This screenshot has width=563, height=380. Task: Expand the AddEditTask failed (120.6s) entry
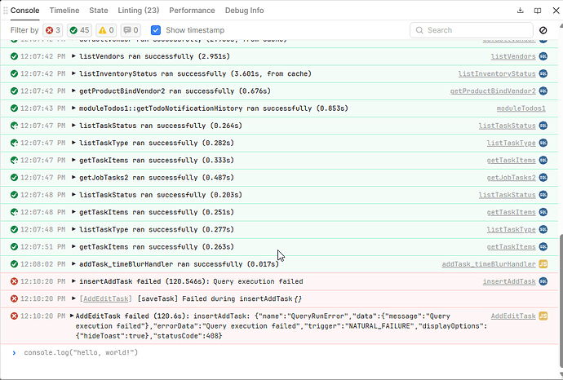pyautogui.click(x=72, y=316)
